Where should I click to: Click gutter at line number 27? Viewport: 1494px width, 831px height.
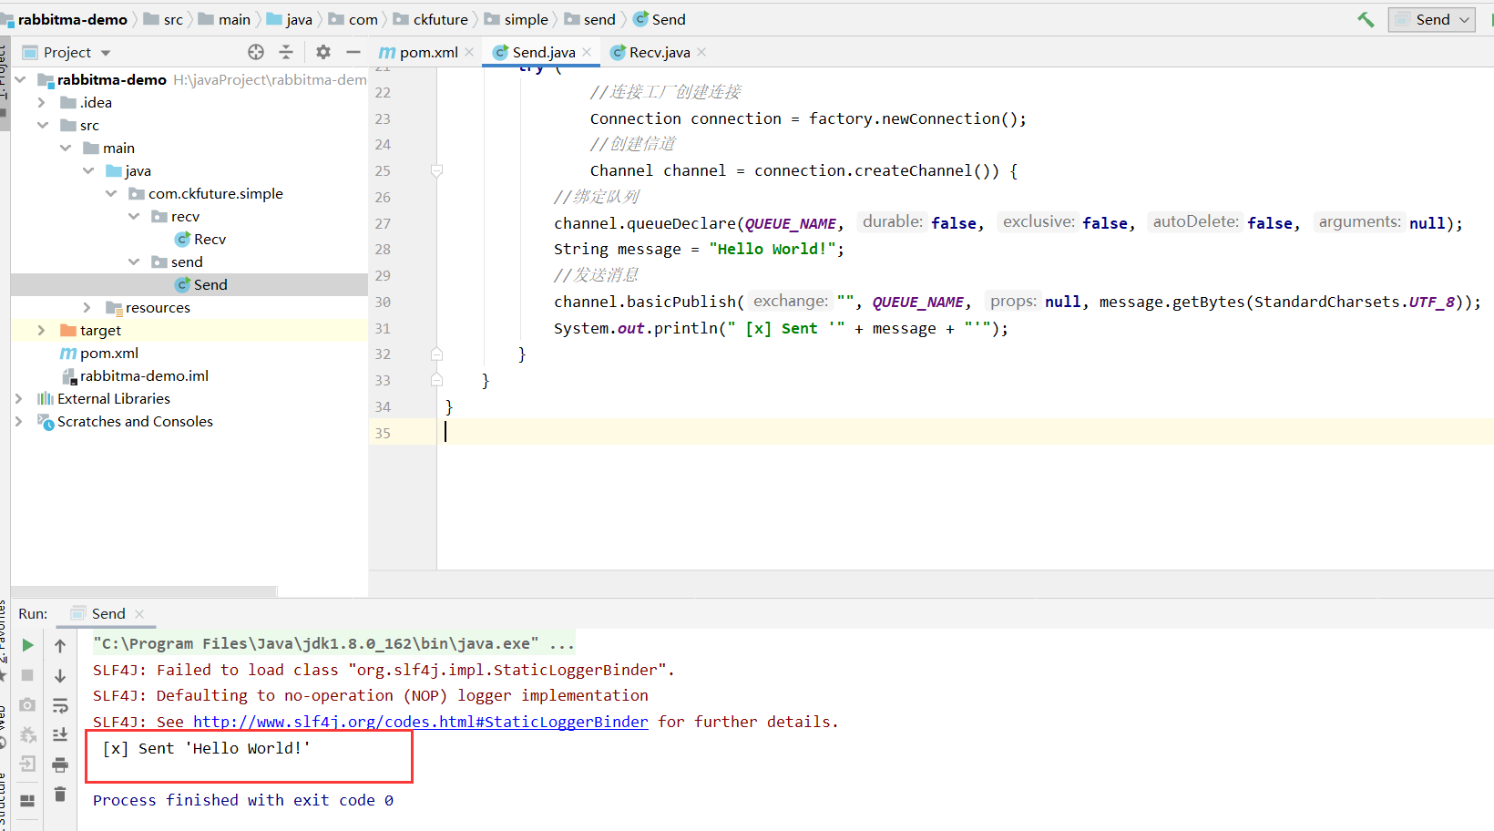(x=383, y=223)
